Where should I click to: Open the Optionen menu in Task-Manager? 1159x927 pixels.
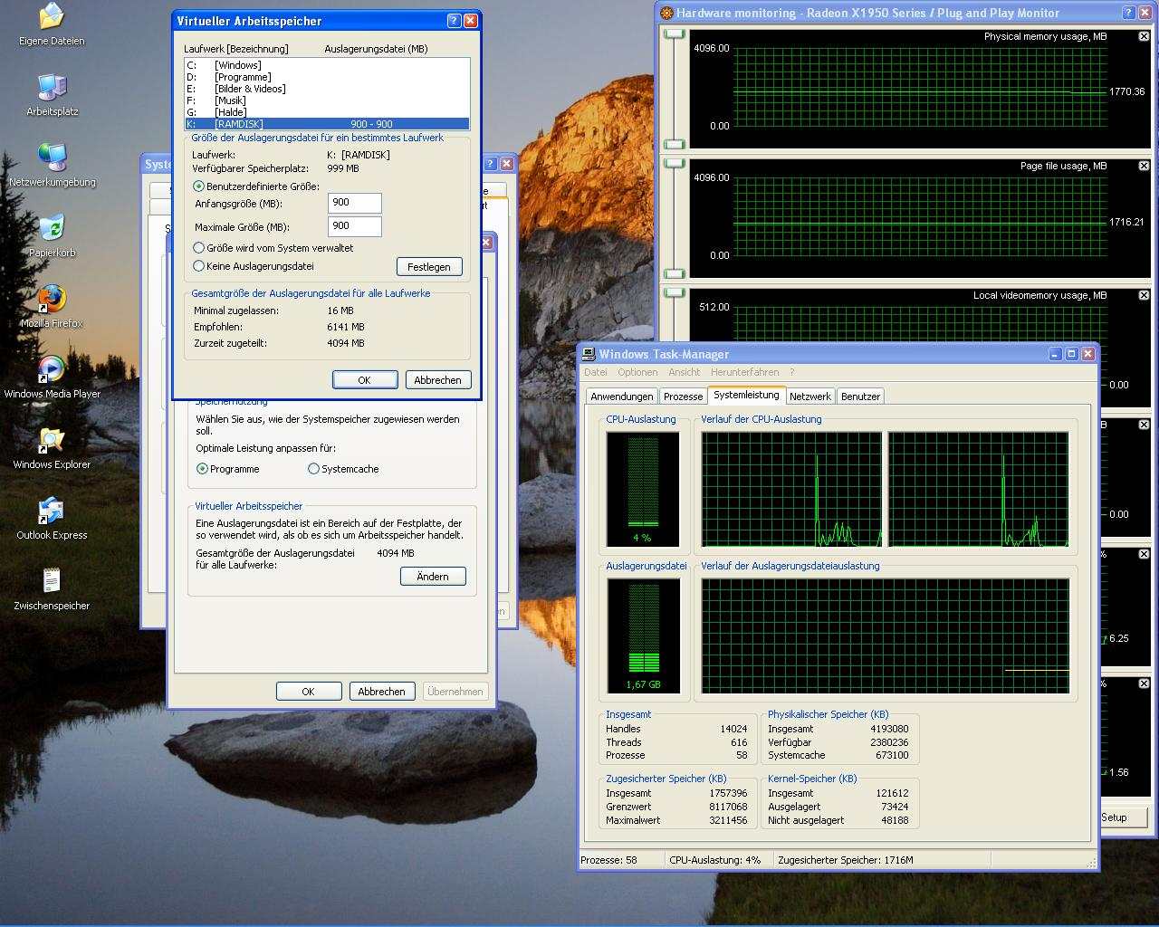[637, 372]
